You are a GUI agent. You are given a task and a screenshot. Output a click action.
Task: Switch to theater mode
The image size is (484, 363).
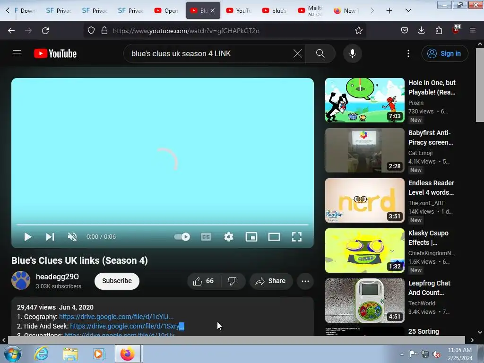pyautogui.click(x=274, y=237)
